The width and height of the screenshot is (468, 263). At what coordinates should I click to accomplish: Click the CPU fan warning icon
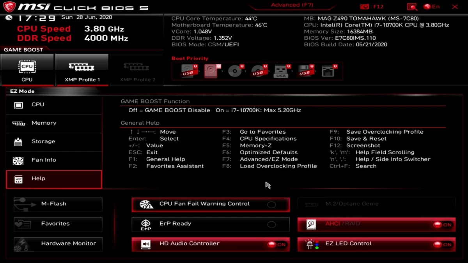pos(146,204)
